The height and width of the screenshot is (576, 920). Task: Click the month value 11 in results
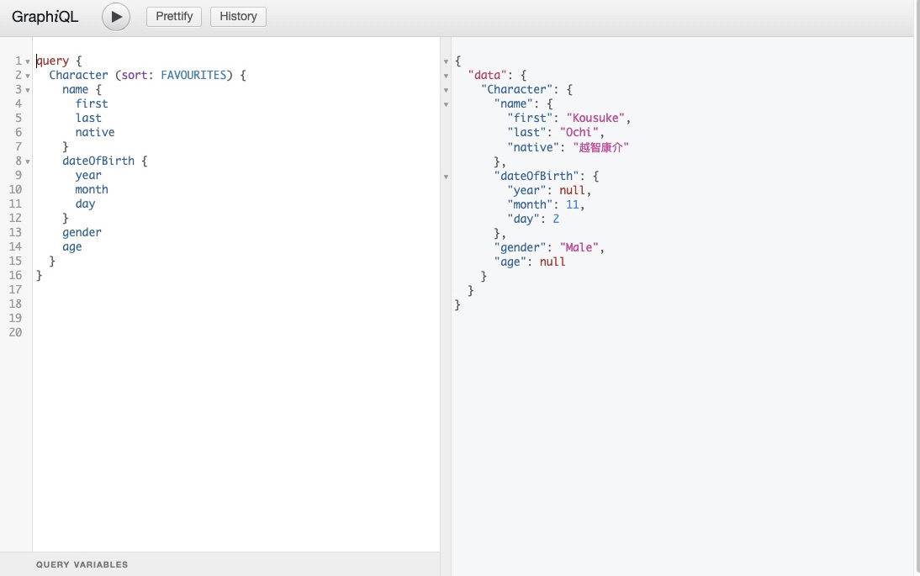572,204
